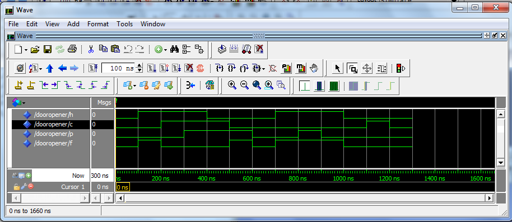Viewport: 512px width, 222px height.
Task: Open the Add menu
Action: (x=73, y=24)
